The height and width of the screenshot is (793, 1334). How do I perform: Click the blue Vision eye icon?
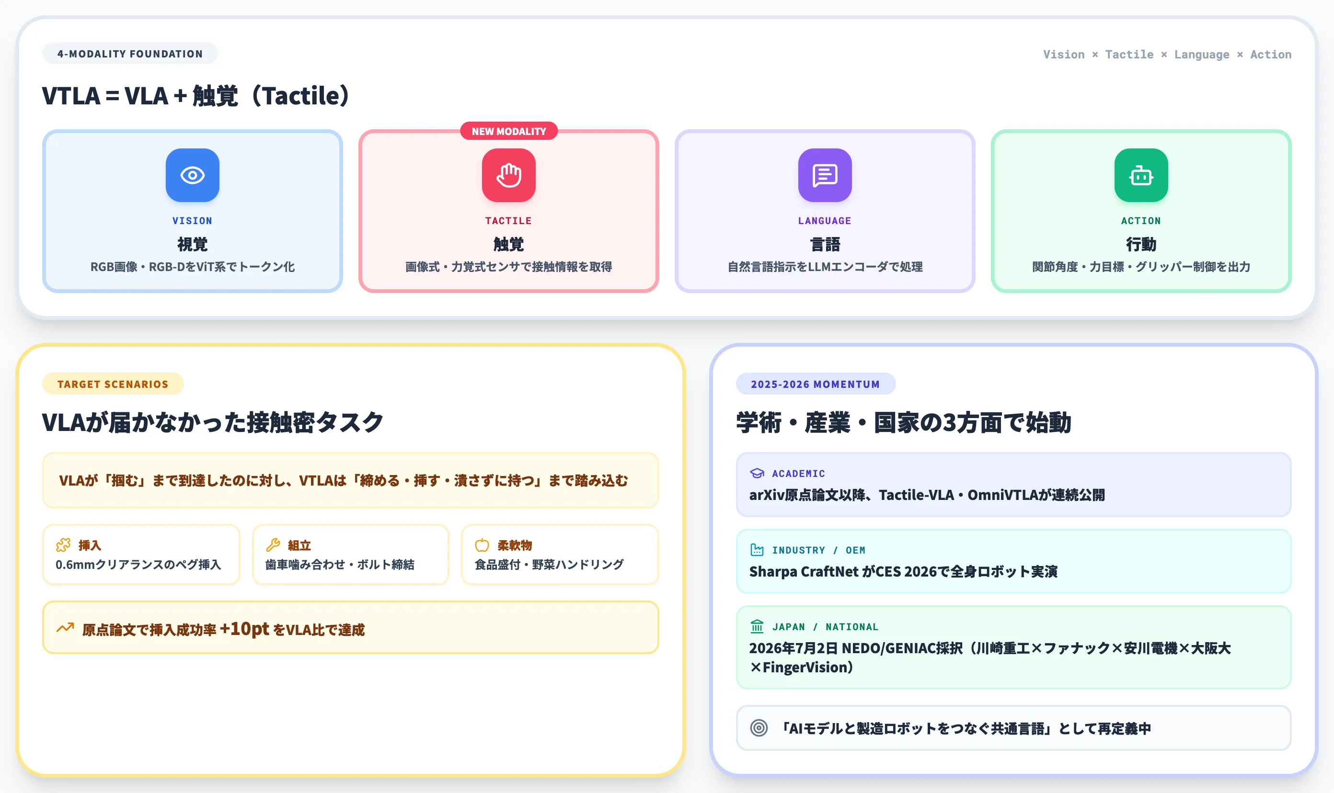tap(193, 175)
